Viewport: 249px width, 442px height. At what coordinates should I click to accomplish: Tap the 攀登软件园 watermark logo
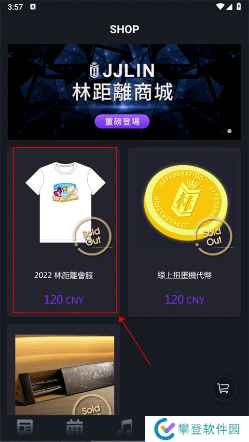coord(197,429)
